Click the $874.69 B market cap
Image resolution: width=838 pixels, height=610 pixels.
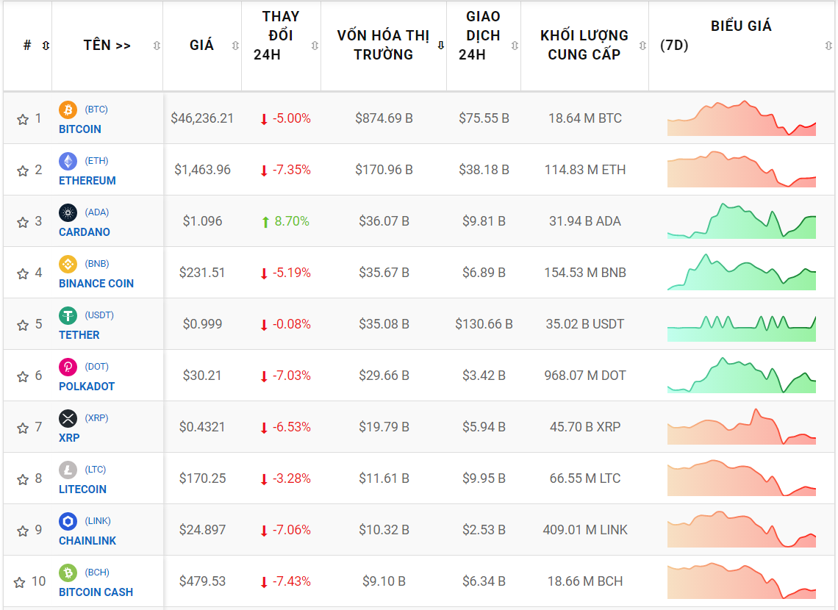click(384, 118)
